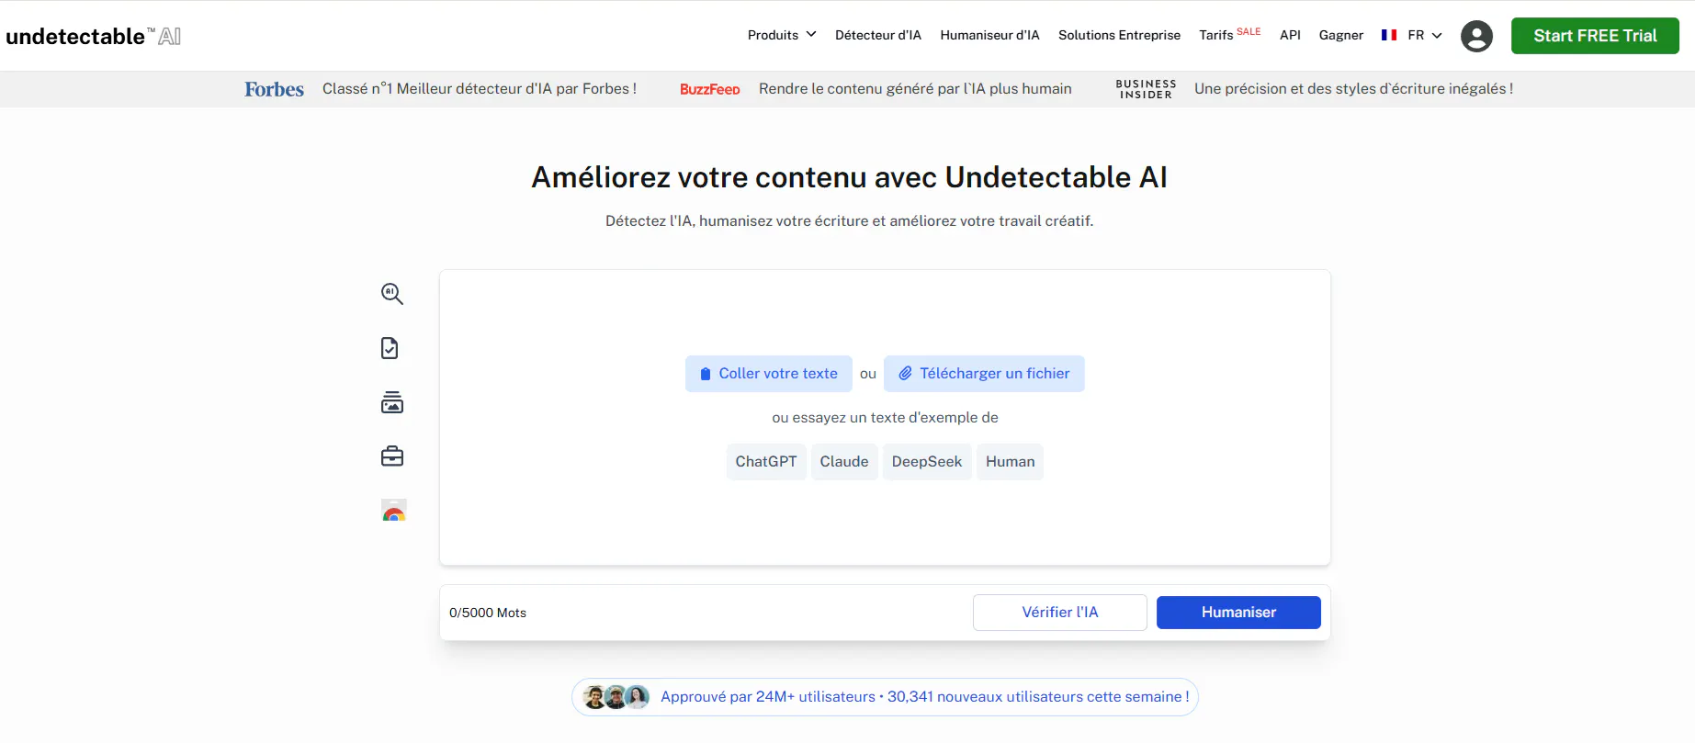Image resolution: width=1695 pixels, height=743 pixels.
Task: Click the text input area
Action: click(885, 418)
